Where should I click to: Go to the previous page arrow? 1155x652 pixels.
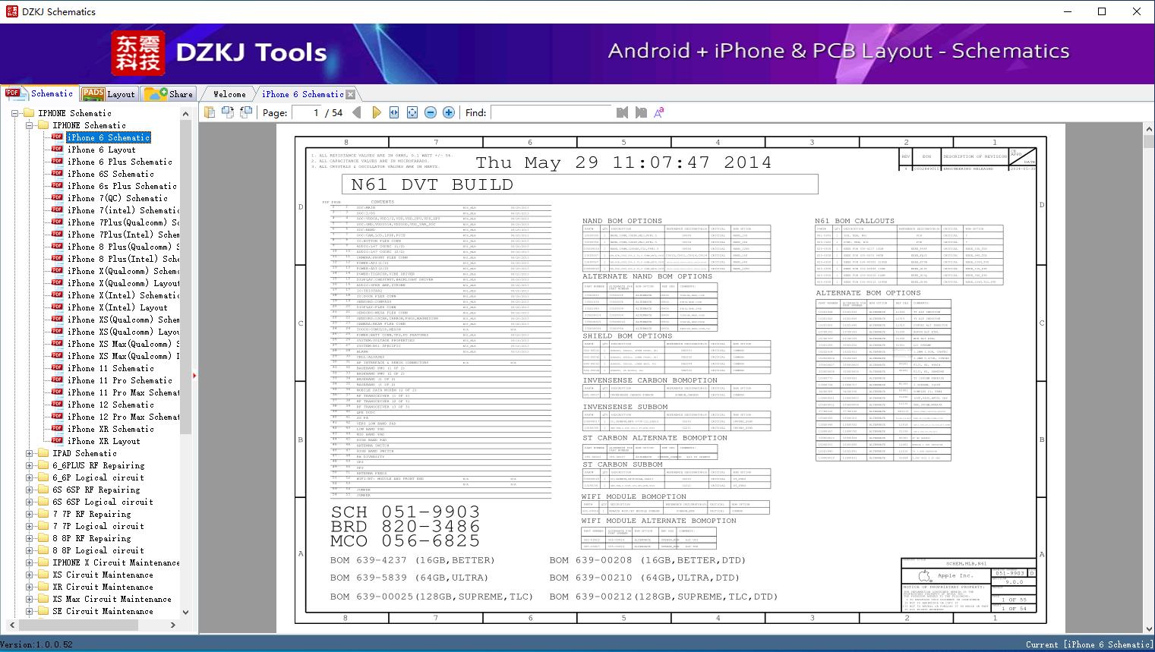tap(357, 112)
